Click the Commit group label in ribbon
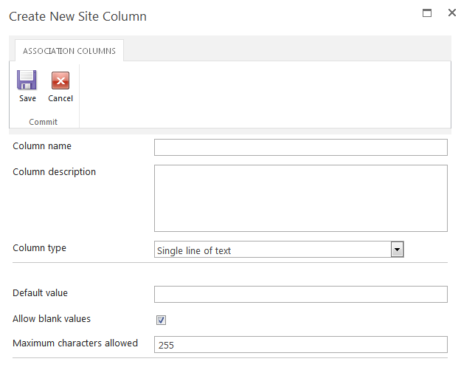This screenshot has height=370, width=461. 44,122
